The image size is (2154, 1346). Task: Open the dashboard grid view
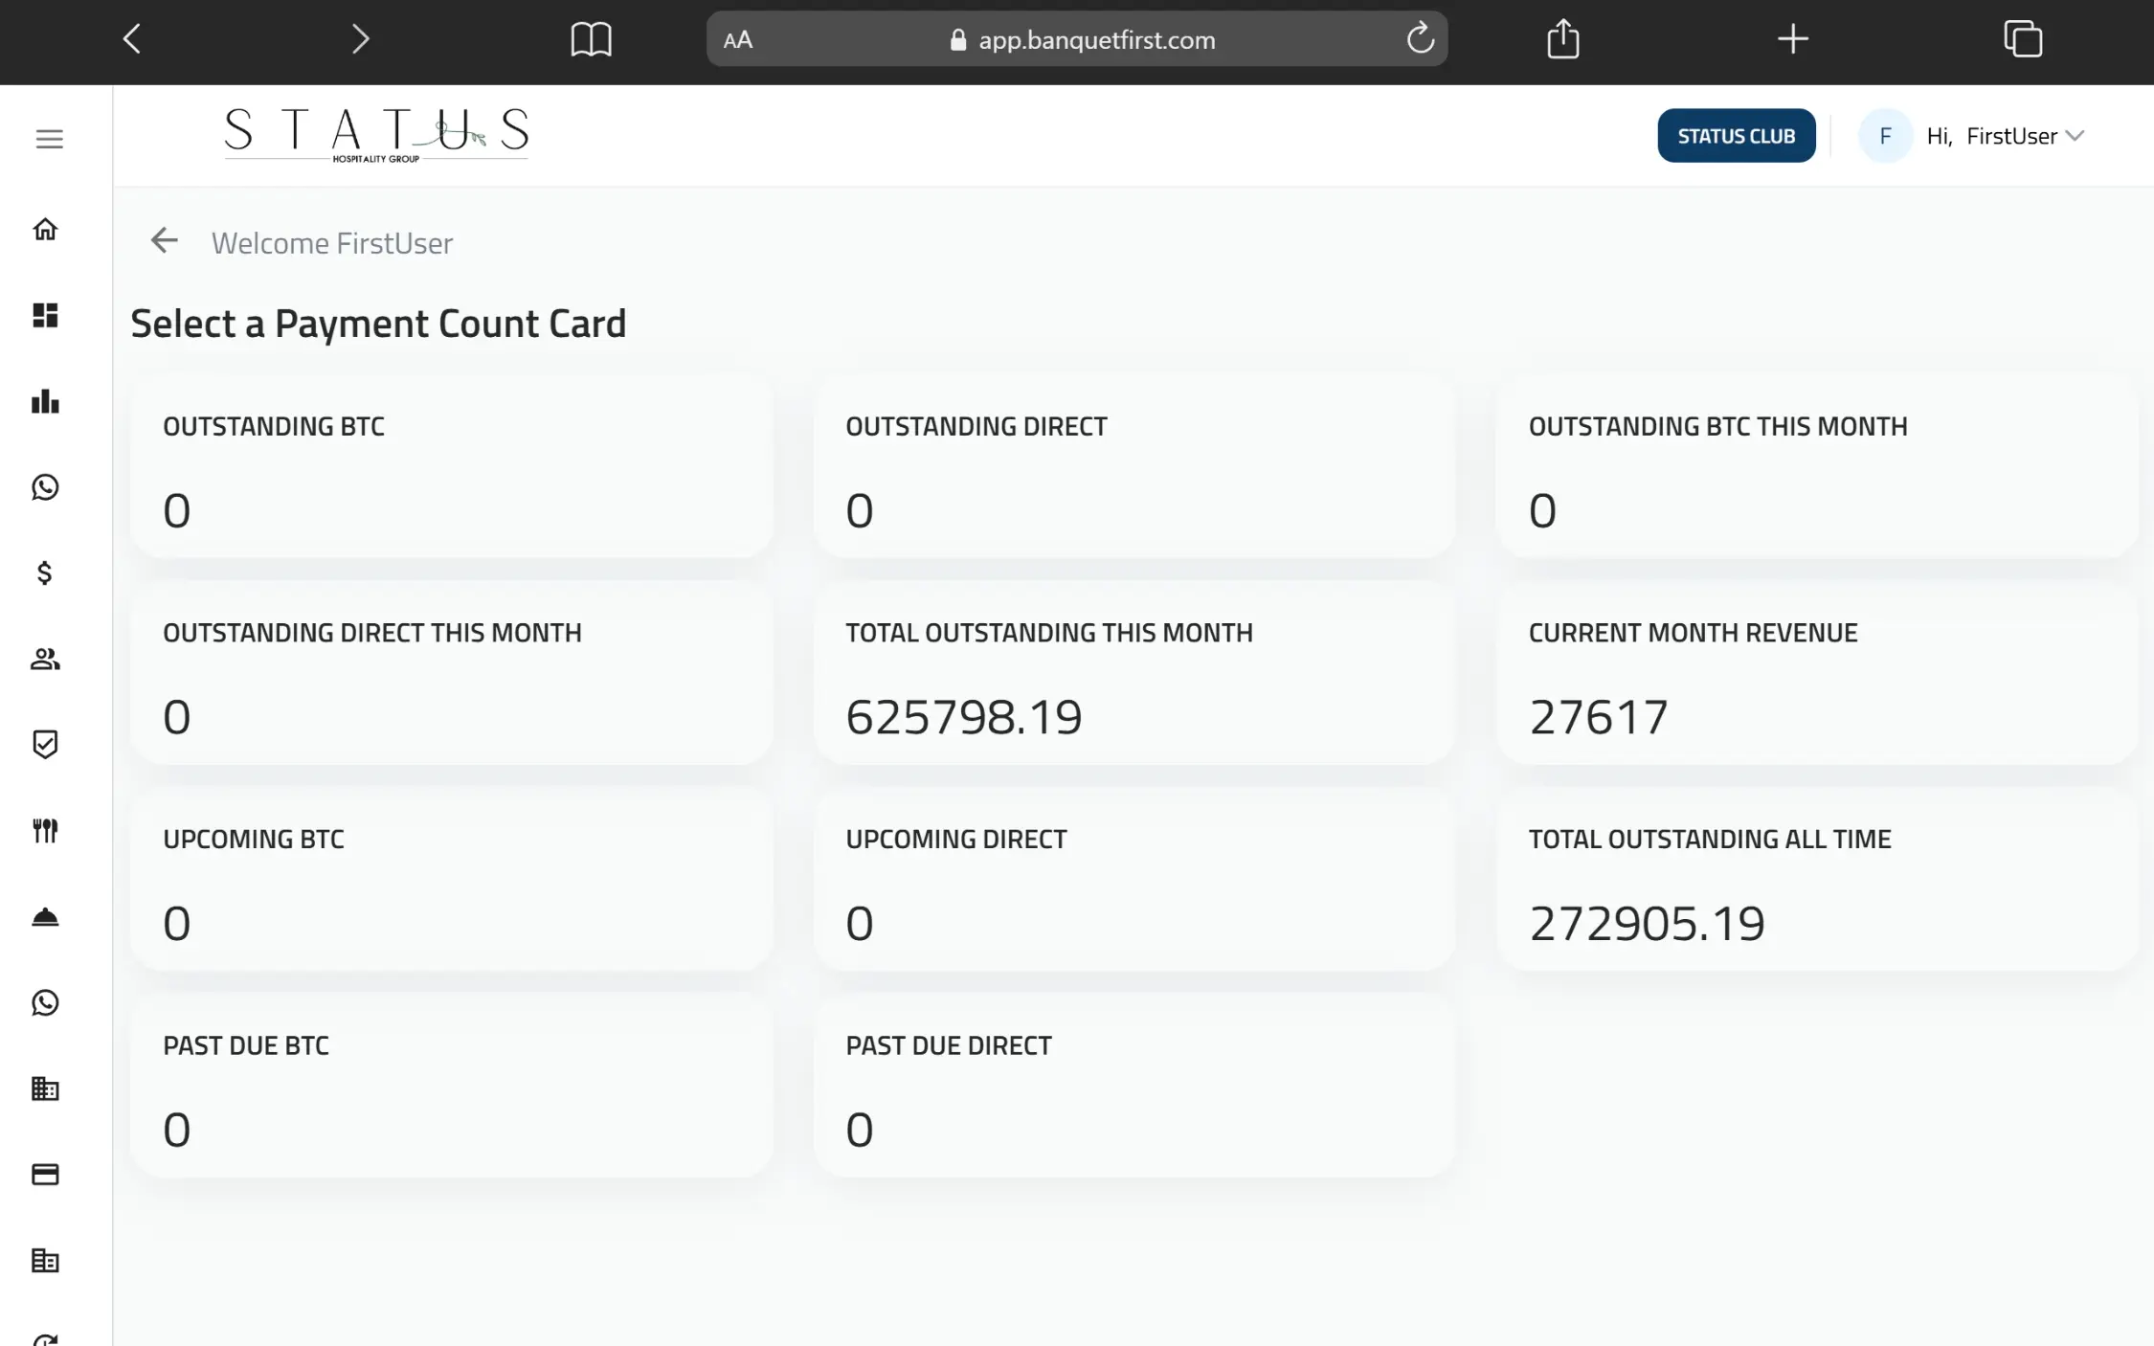tap(45, 316)
